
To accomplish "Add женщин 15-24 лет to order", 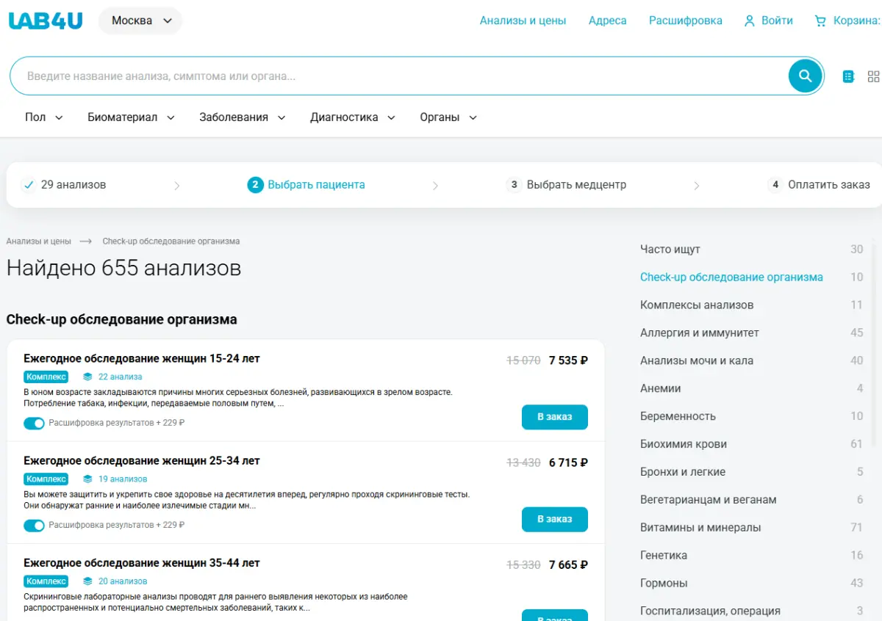I will pyautogui.click(x=555, y=417).
